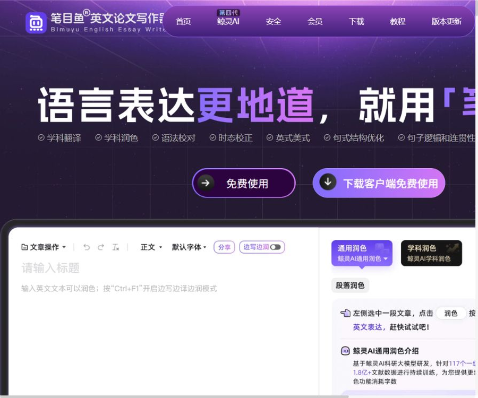Open the 默认字体 font dropdown
The height and width of the screenshot is (398, 478).
click(189, 247)
